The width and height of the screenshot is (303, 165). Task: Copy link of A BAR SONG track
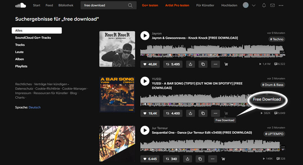203,113
